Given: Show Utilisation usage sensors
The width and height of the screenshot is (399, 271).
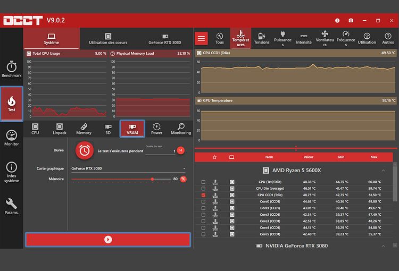Looking at the screenshot, I should (x=367, y=38).
